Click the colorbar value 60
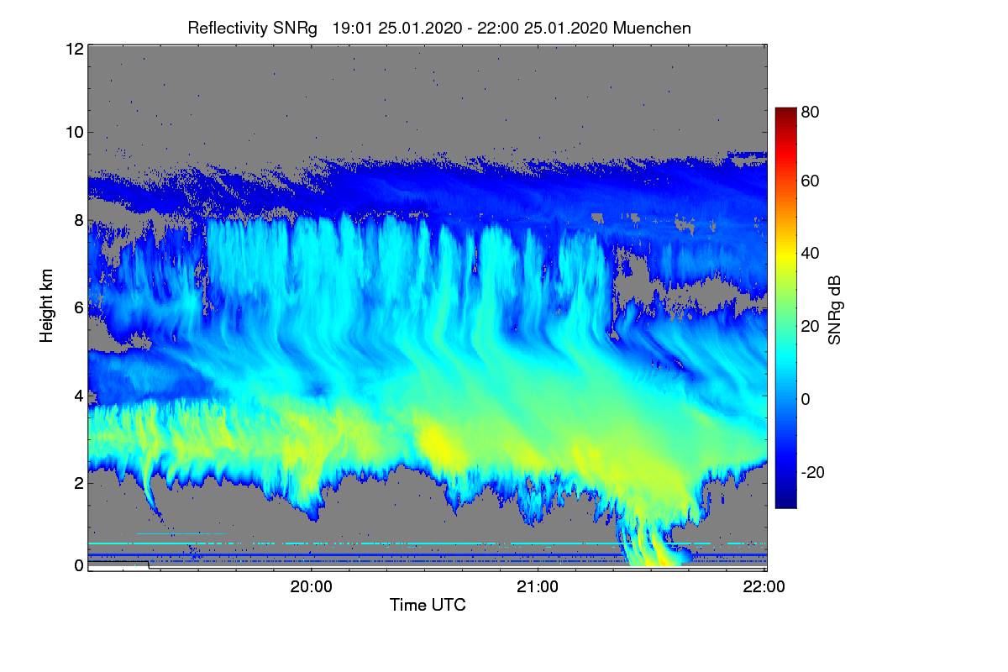 click(810, 181)
